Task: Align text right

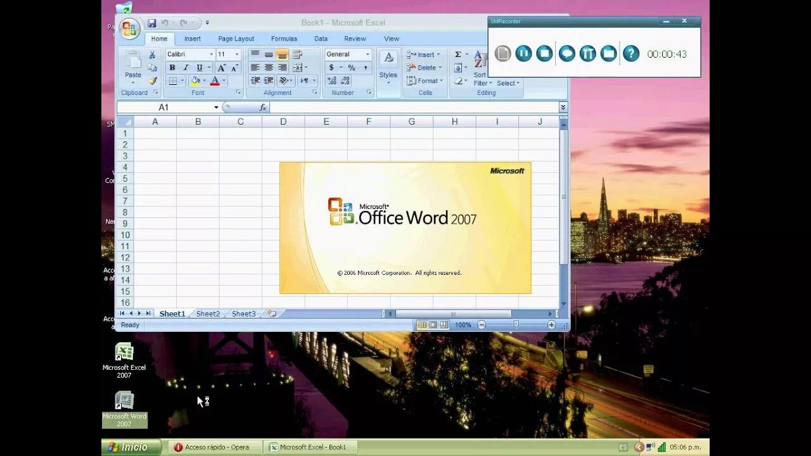Action: click(x=283, y=68)
